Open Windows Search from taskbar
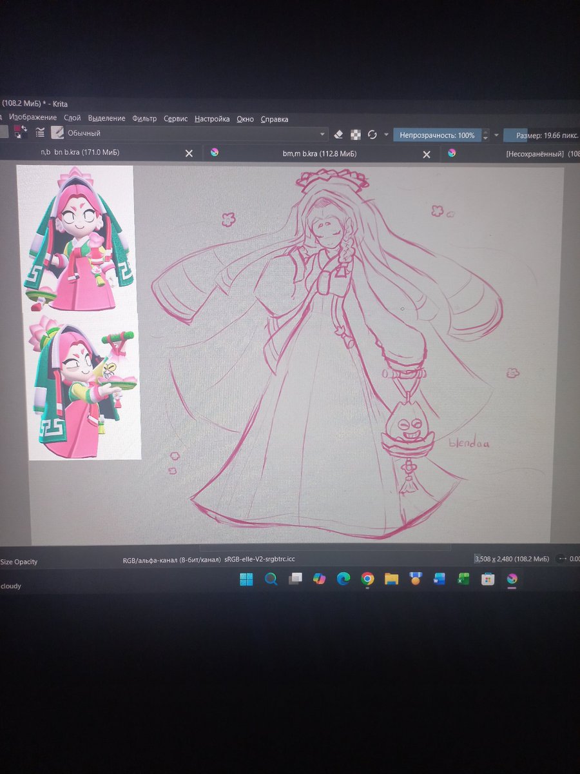 click(271, 579)
